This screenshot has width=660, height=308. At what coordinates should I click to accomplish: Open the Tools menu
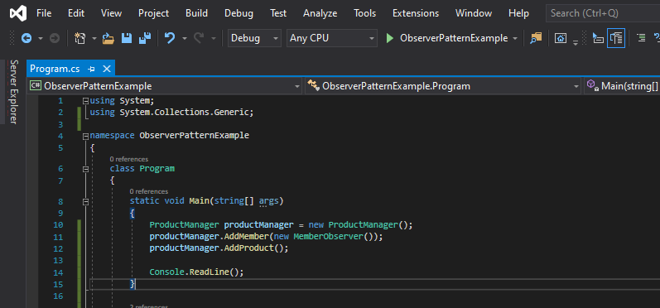(365, 13)
